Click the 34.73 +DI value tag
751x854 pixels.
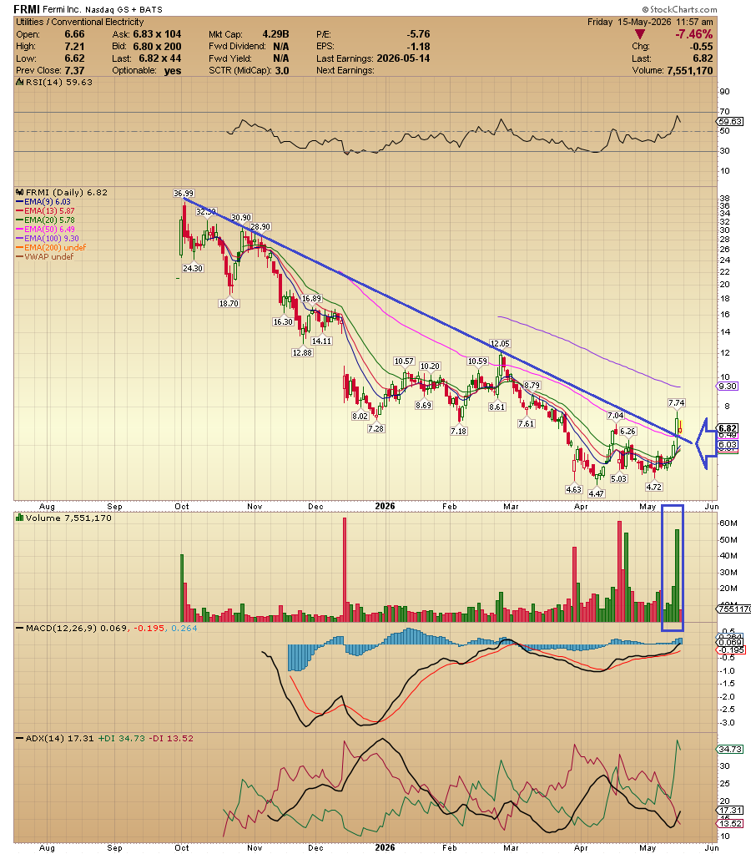[x=730, y=750]
